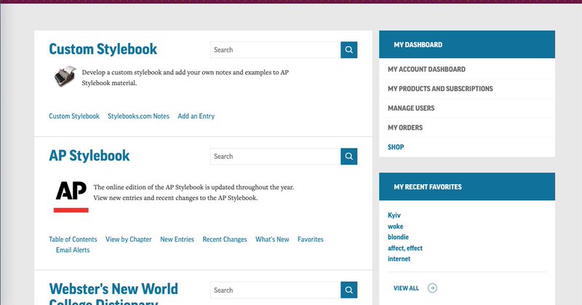
Task: Open Webster's New World College Dictionary heading
Action: 113,293
